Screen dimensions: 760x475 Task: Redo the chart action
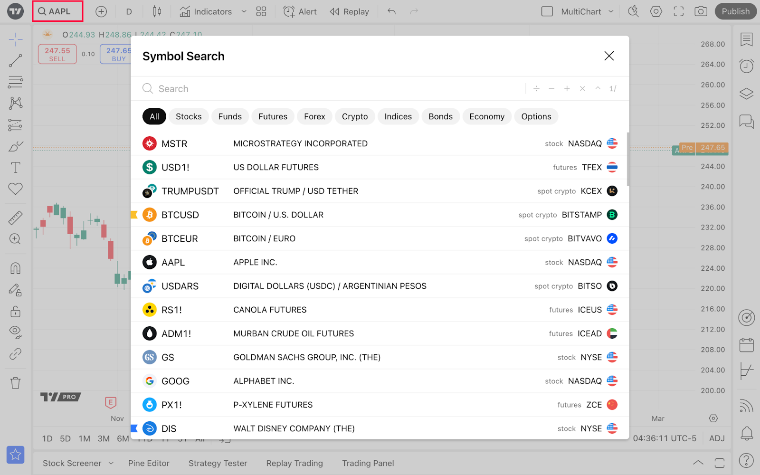414,11
